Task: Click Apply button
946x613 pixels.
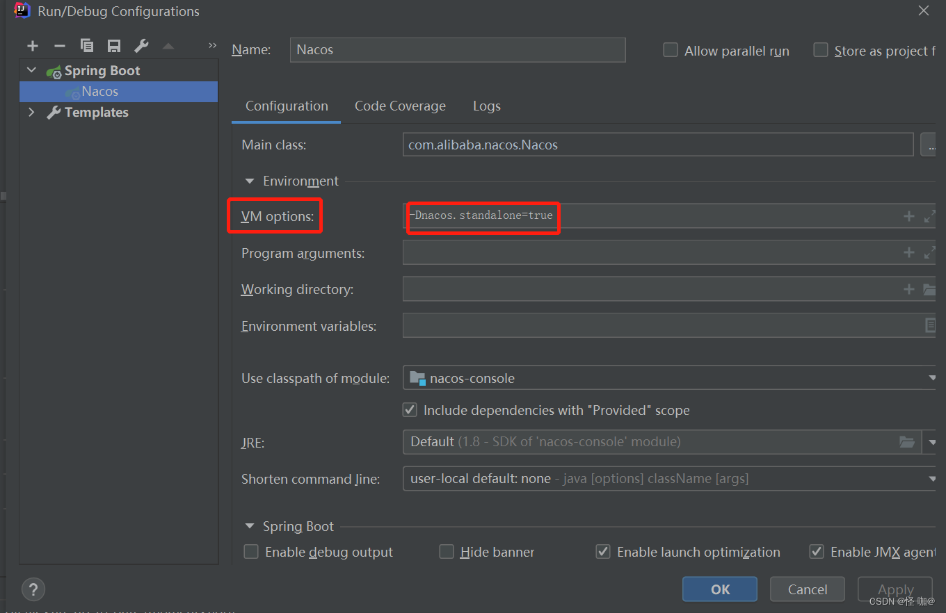Action: 895,589
